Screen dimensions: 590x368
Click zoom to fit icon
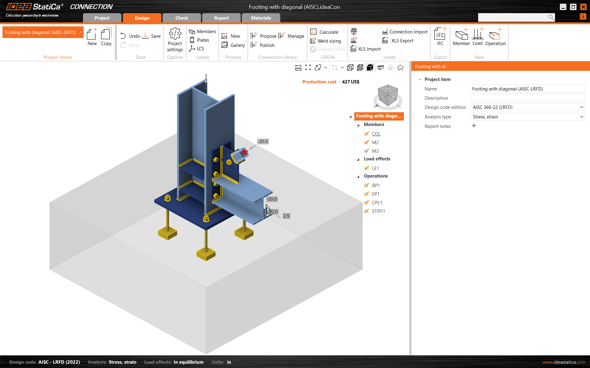point(308,68)
